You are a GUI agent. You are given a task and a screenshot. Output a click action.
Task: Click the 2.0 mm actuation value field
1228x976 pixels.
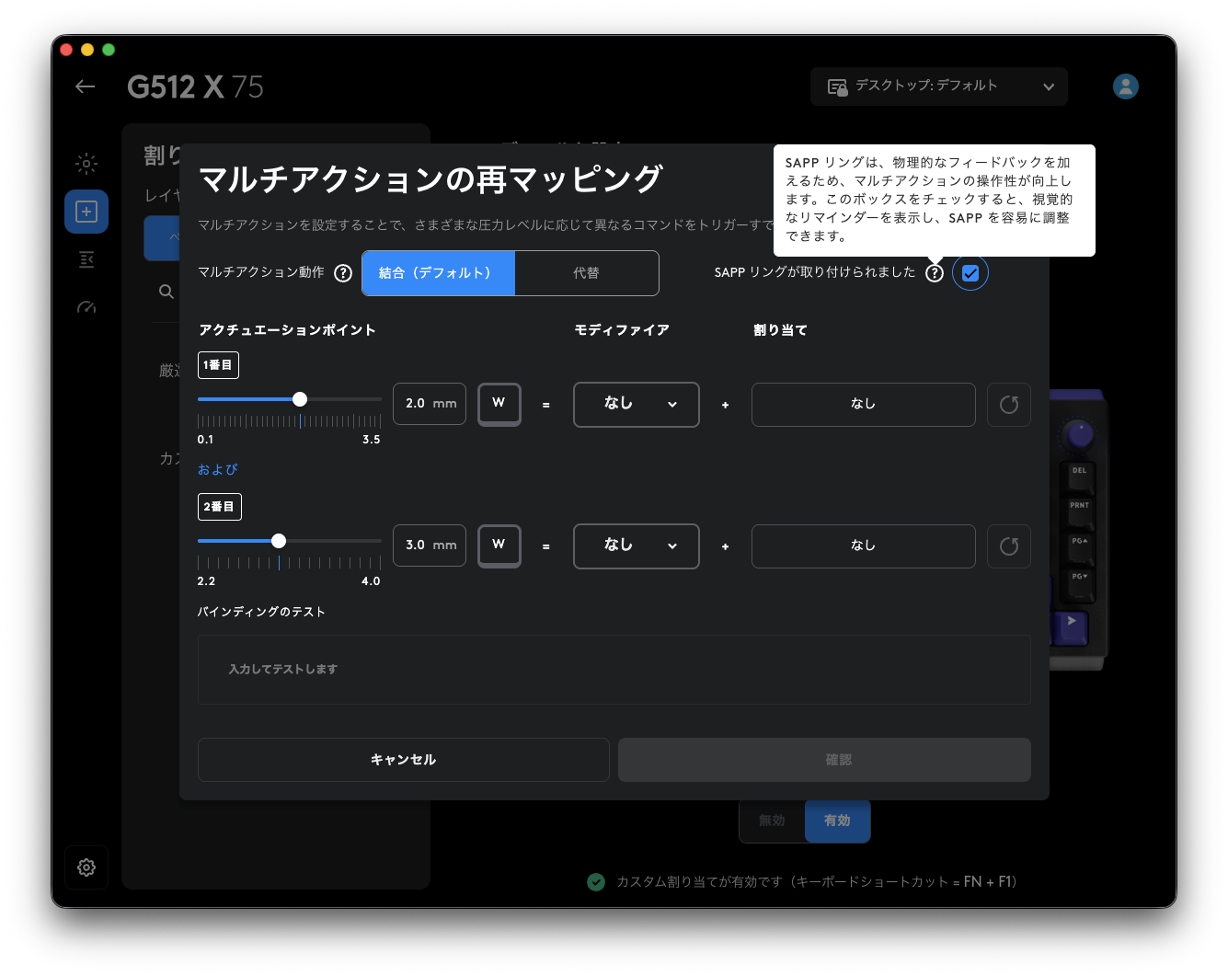[x=430, y=404]
